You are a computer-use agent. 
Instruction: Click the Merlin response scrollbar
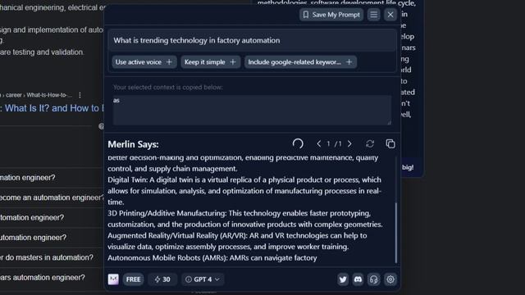point(396,233)
